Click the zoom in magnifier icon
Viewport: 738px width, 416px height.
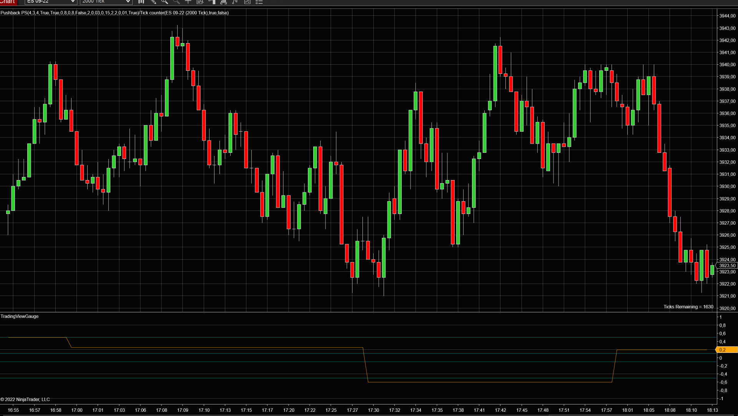pyautogui.click(x=165, y=2)
